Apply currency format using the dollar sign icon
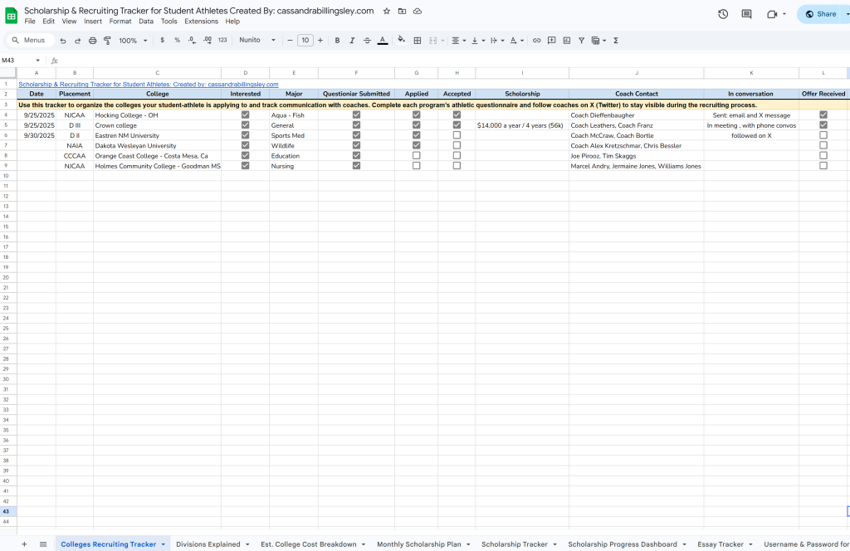The width and height of the screenshot is (850, 551). pyautogui.click(x=163, y=40)
